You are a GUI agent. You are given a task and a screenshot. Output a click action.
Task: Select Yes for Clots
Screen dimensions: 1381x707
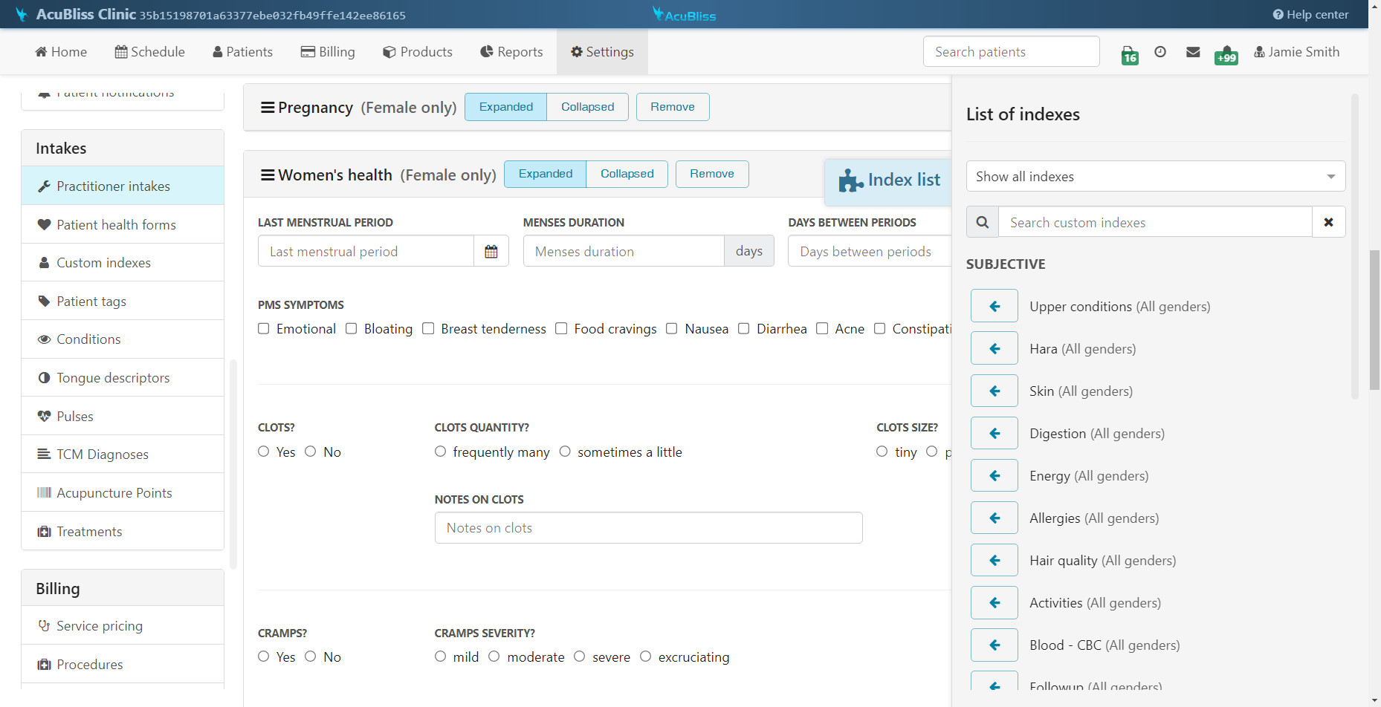[x=264, y=452]
